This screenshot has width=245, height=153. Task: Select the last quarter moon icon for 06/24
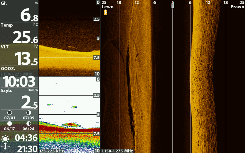coord(28,123)
